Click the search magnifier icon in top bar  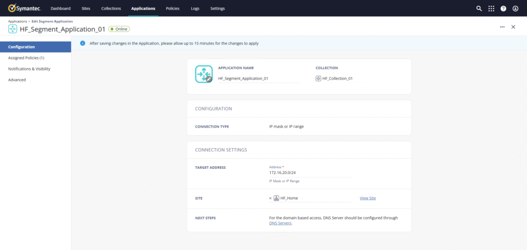pyautogui.click(x=479, y=8)
